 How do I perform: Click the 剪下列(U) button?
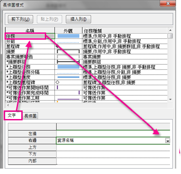(20, 19)
